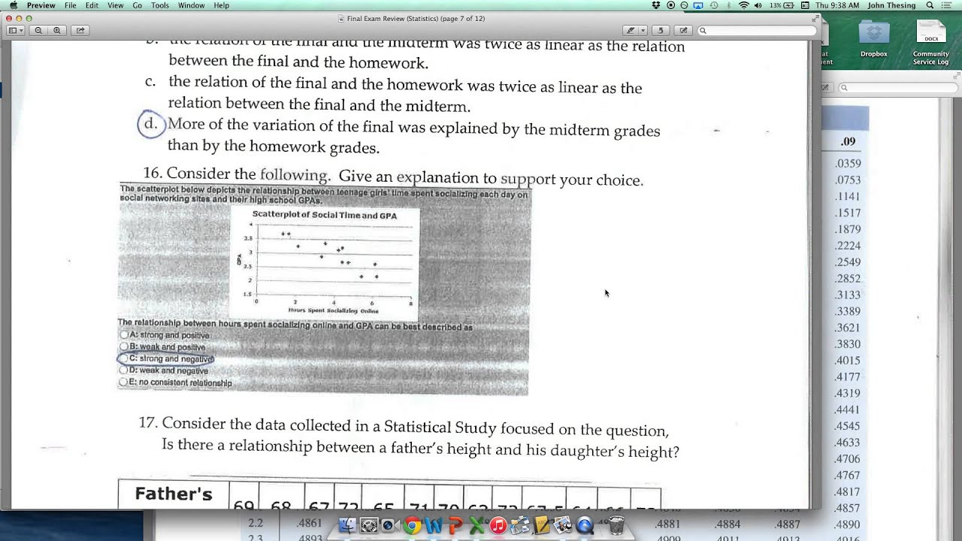Click the Preview search field
962x541 pixels.
pos(757,31)
